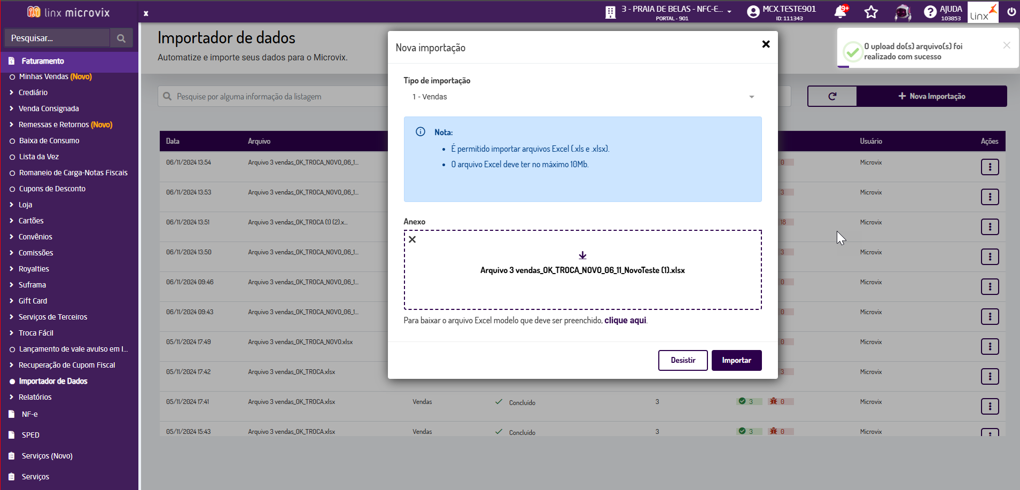Click the 'clique aqui' template download link

point(625,320)
